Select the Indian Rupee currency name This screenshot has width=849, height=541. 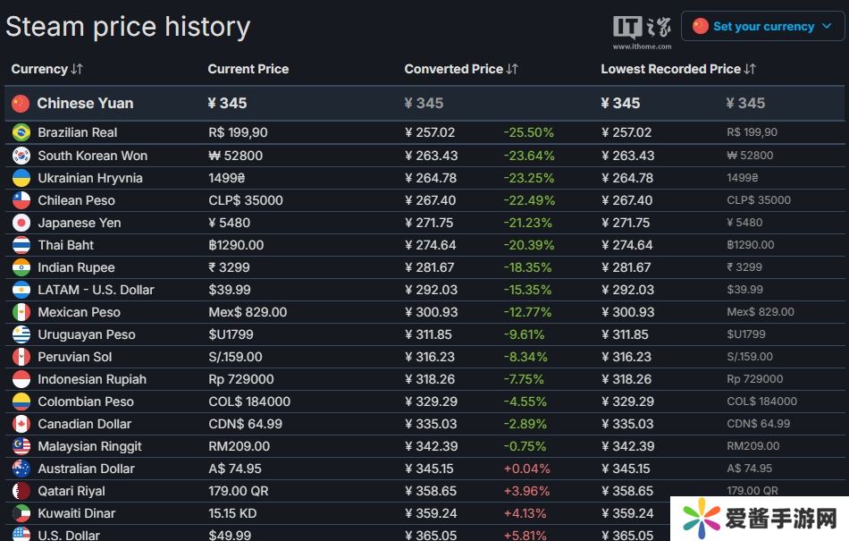click(76, 267)
